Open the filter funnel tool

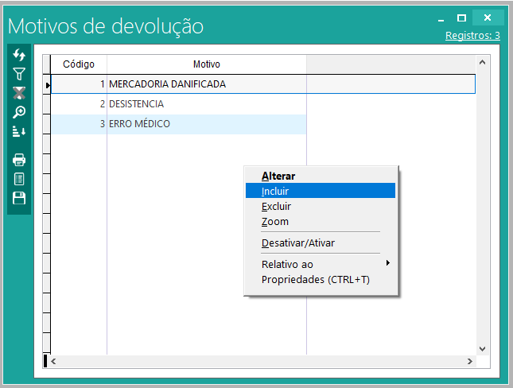click(x=19, y=74)
